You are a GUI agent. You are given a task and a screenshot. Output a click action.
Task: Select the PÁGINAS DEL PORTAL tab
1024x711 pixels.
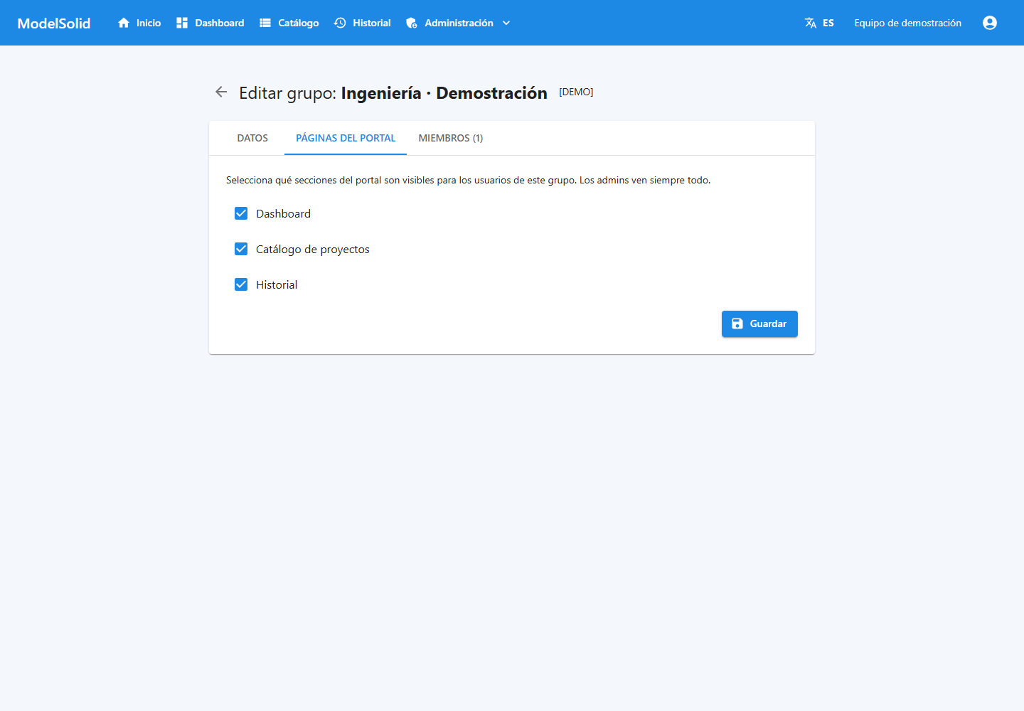pyautogui.click(x=346, y=138)
